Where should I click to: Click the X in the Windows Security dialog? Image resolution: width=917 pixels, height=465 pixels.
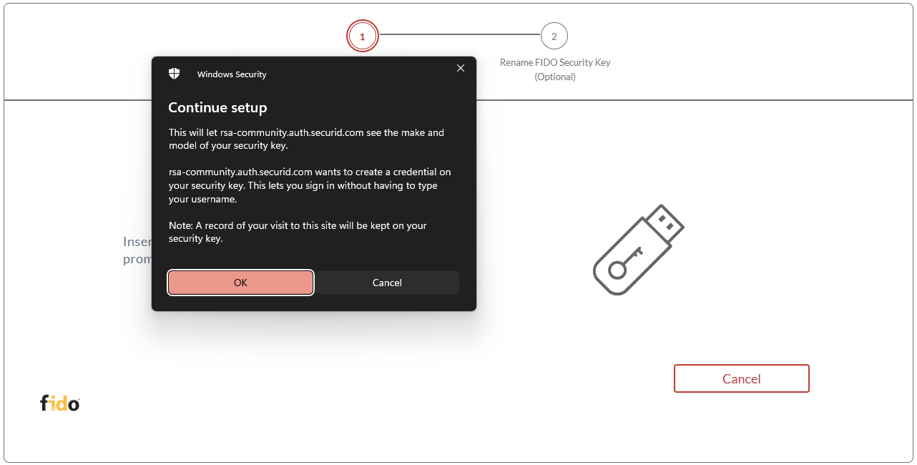[x=460, y=68]
